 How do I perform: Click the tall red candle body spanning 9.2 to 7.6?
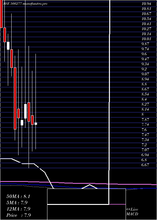[15, 98]
